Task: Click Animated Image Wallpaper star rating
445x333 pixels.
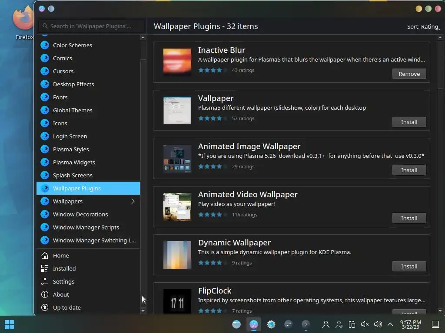Action: [213, 166]
